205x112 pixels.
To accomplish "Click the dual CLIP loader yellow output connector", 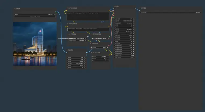I will pos(109,56).
